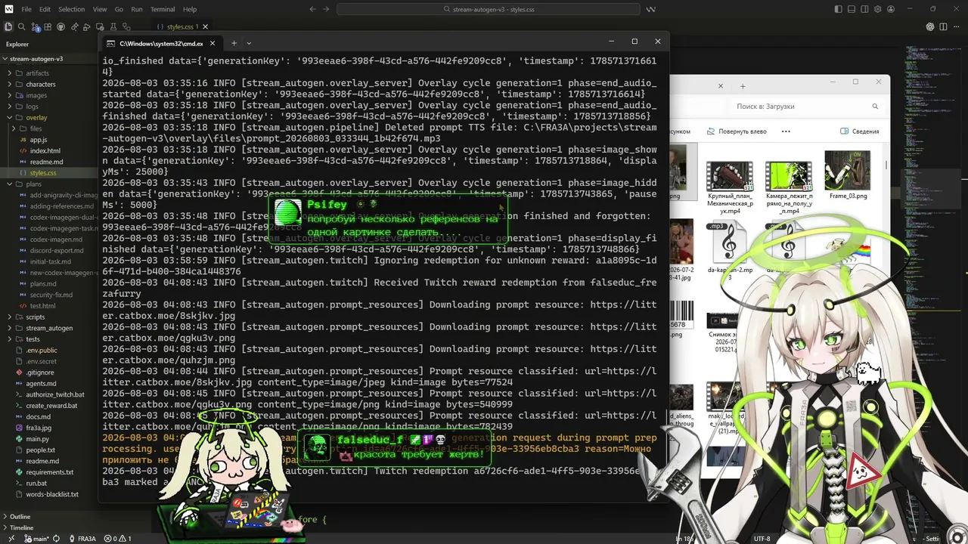Viewport: 968px width, 544px height.
Task: Open the terminal tab dropdown arrow
Action: click(249, 43)
